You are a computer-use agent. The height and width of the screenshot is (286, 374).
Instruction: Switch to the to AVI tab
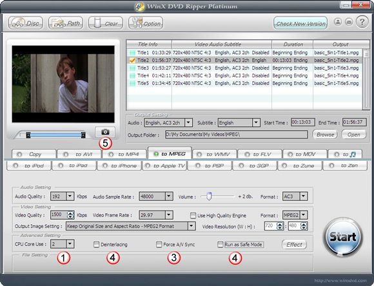point(79,155)
